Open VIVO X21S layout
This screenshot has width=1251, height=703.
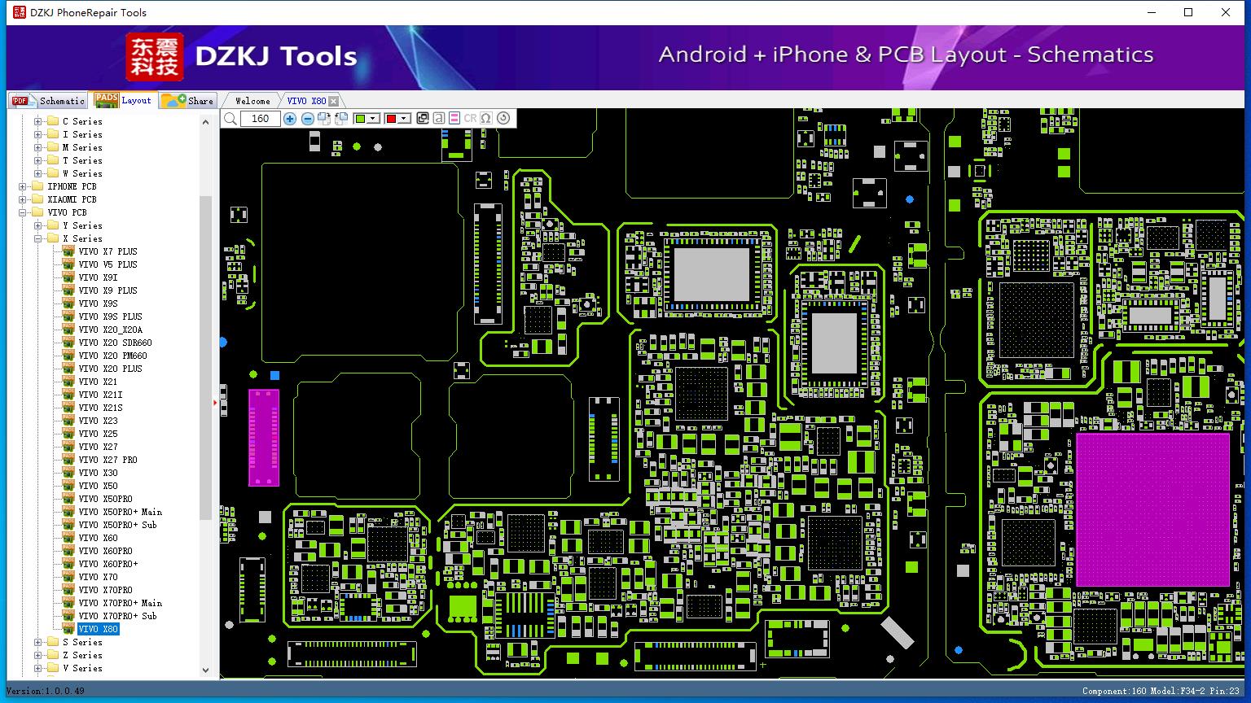(x=100, y=408)
